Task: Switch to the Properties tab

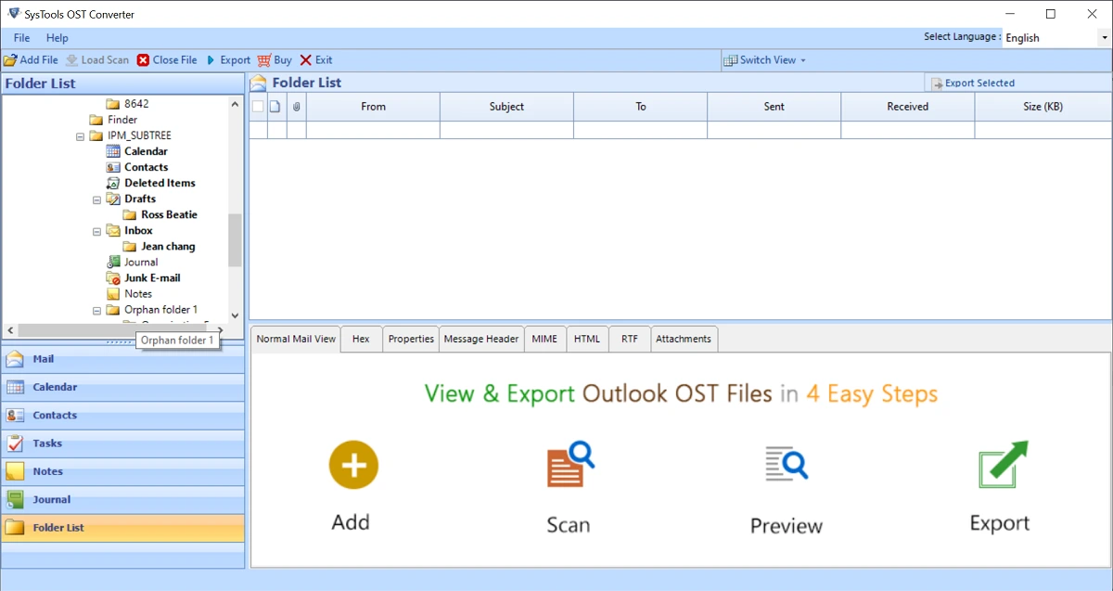Action: click(x=411, y=340)
